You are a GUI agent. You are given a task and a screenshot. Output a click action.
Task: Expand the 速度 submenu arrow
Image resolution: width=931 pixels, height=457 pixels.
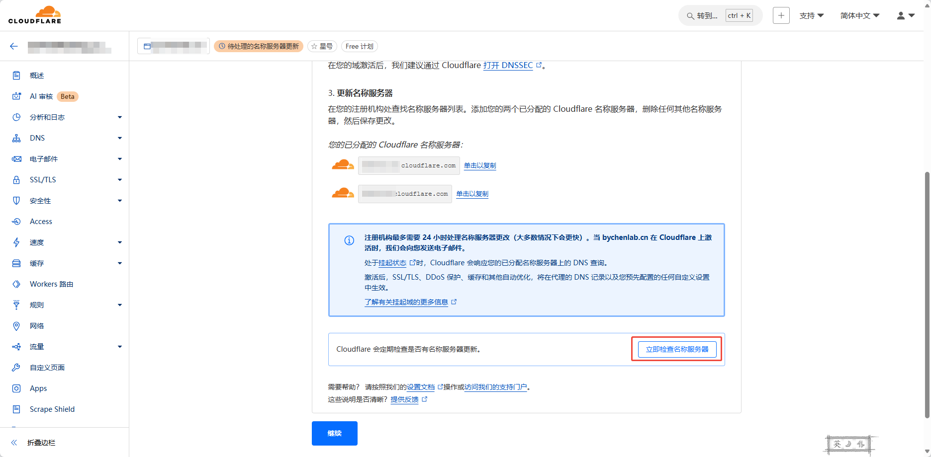[120, 242]
